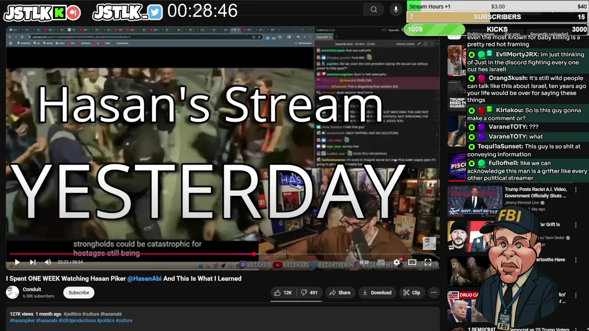Viewport: 589px width, 331px height.
Task: Skip to the next video
Action: pyautogui.click(x=33, y=262)
